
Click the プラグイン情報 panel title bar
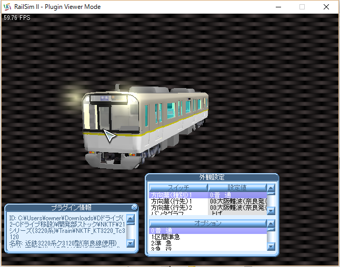click(x=71, y=208)
